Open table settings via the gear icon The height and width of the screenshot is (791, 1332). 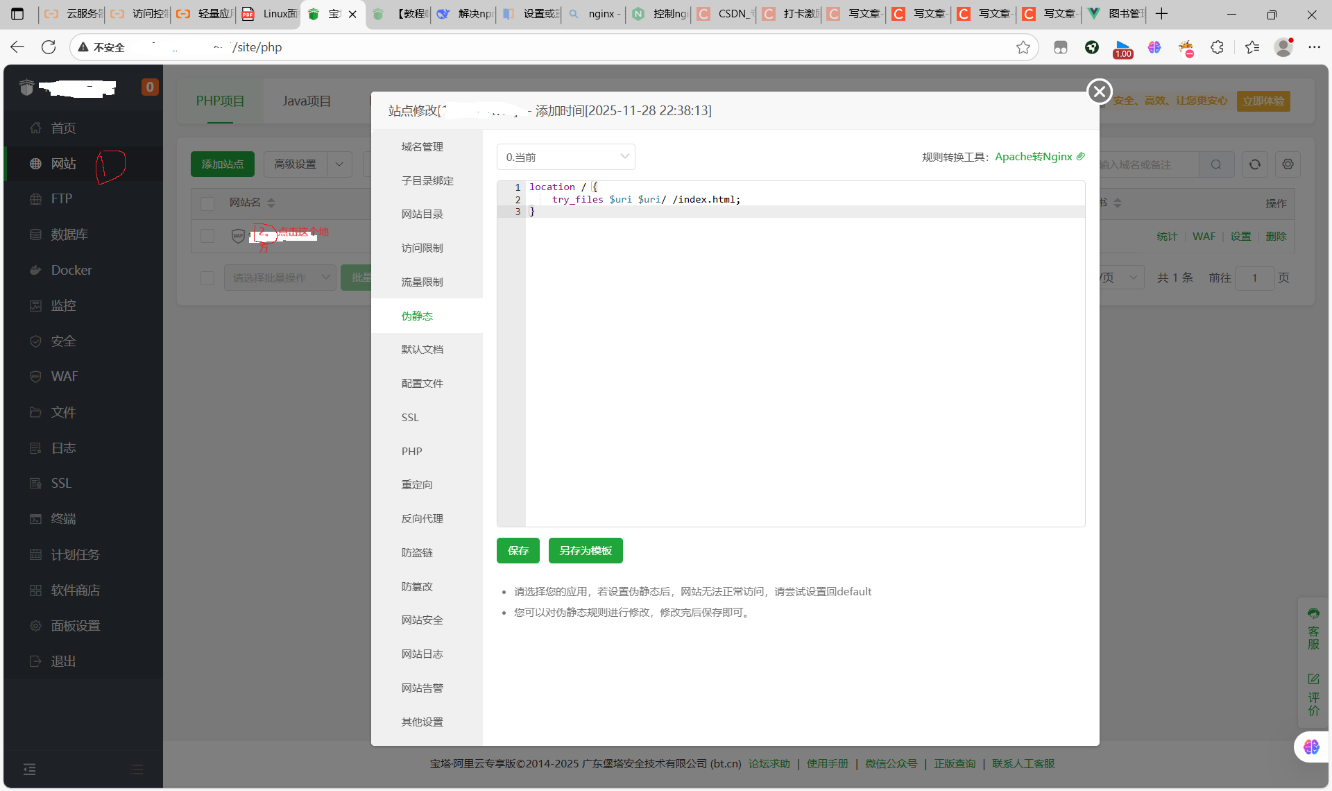coord(1288,164)
